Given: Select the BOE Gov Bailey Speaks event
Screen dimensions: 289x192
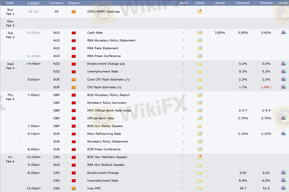Looking at the screenshot, I should [x=105, y=126].
